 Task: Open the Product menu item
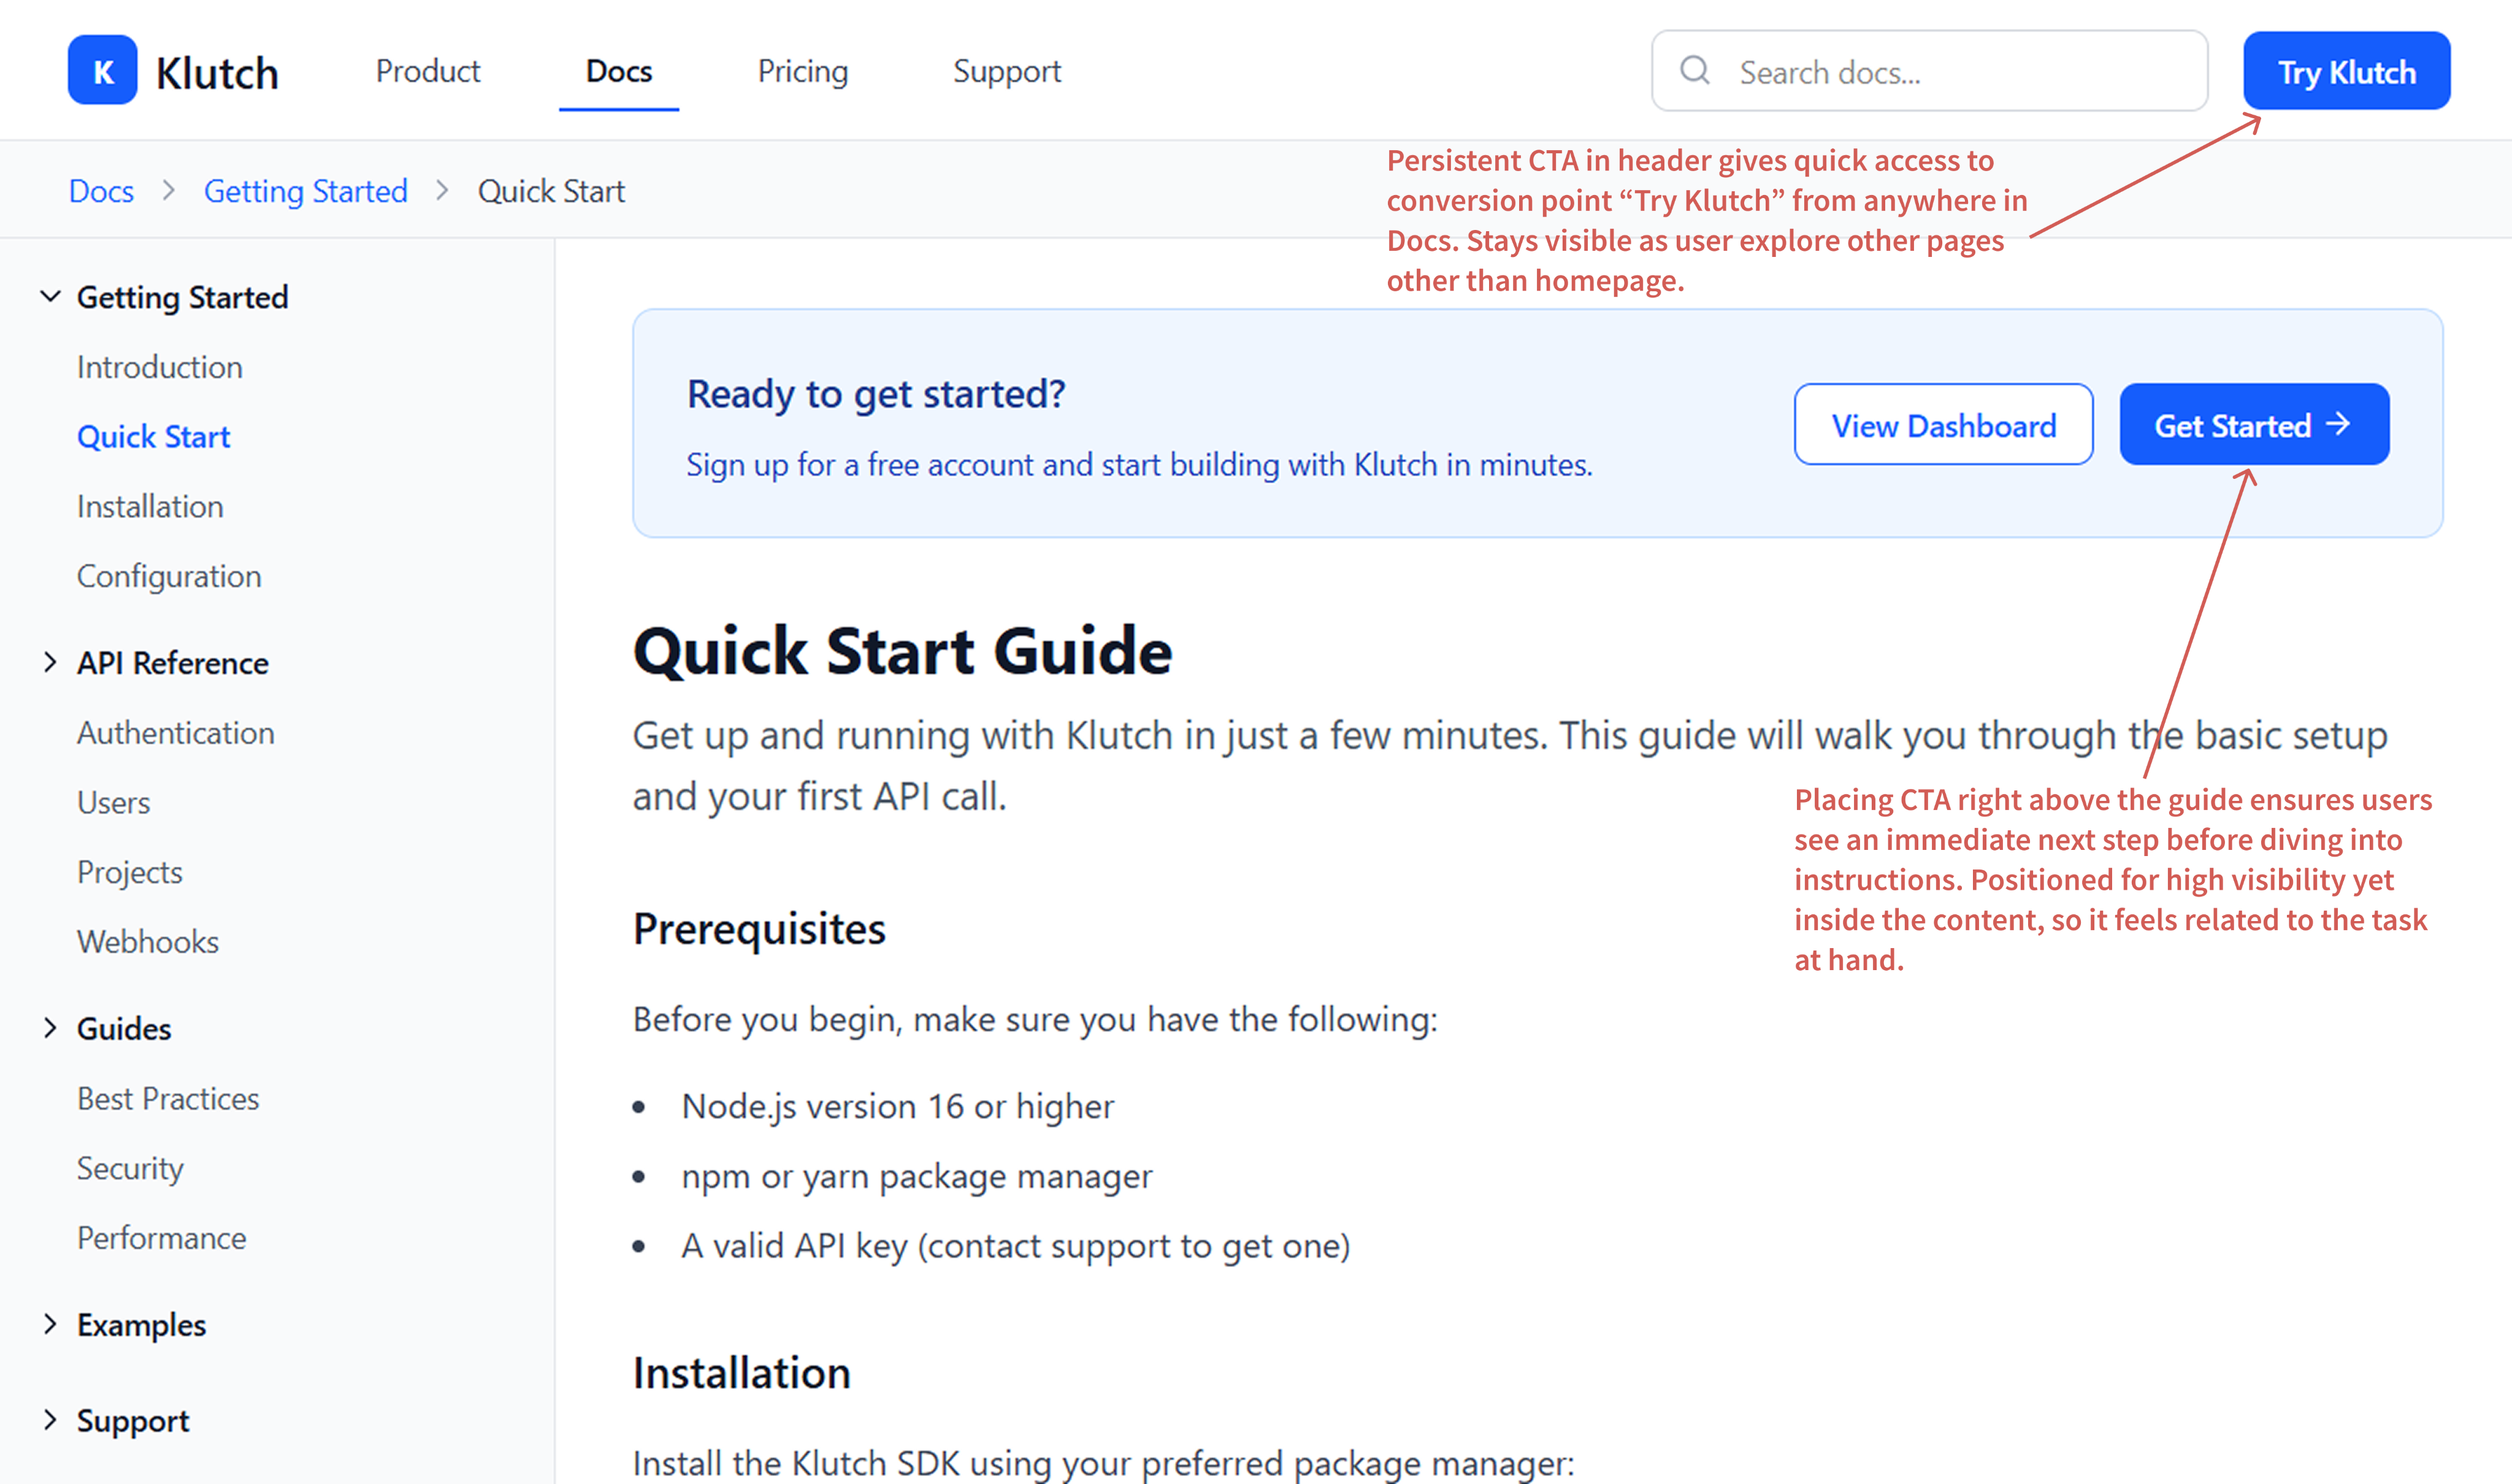(428, 71)
